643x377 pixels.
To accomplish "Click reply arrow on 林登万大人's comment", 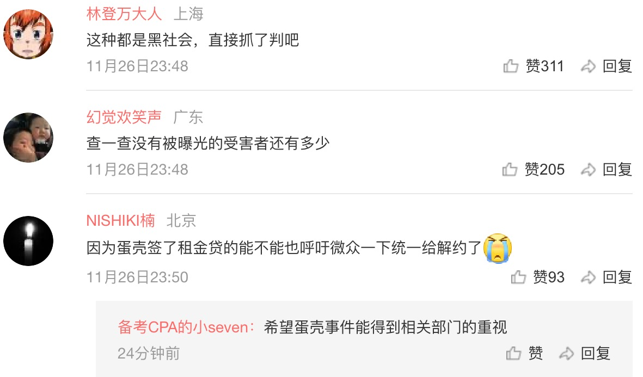I will pos(588,66).
